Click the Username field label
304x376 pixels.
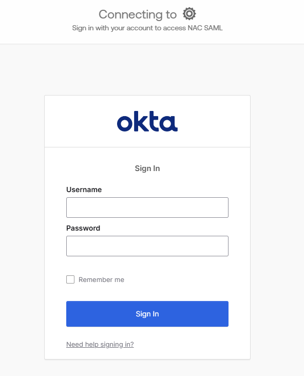coord(84,190)
